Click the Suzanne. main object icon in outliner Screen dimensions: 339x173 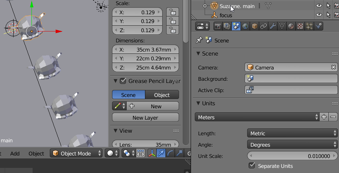[214, 6]
